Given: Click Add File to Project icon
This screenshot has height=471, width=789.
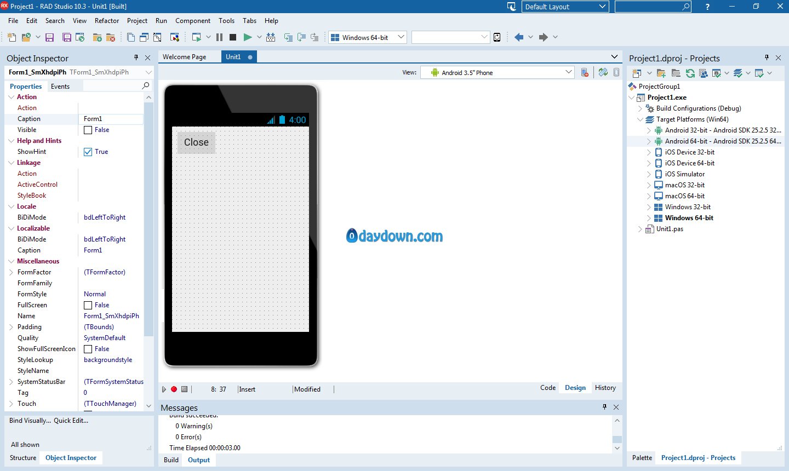Looking at the screenshot, I should click(97, 37).
